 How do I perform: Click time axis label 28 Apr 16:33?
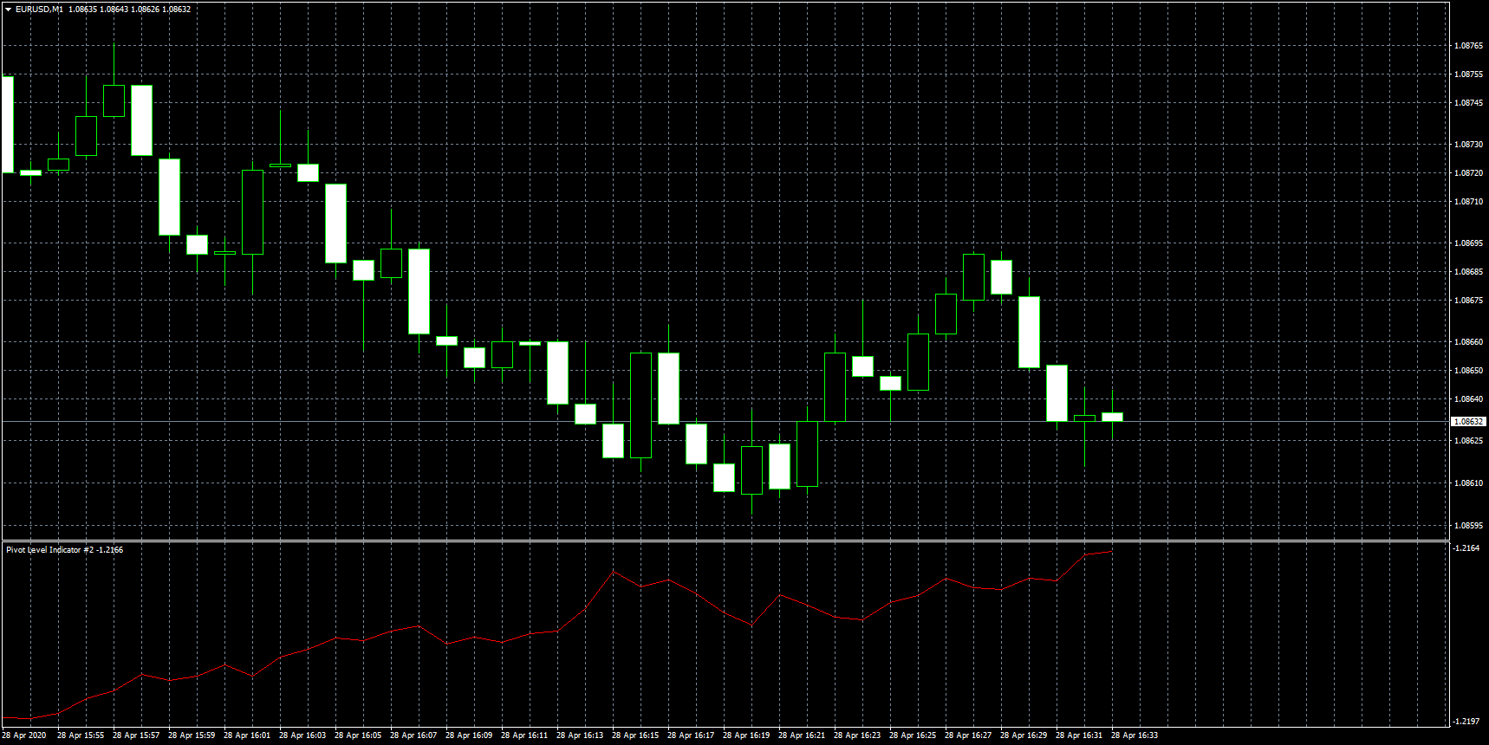(1135, 735)
